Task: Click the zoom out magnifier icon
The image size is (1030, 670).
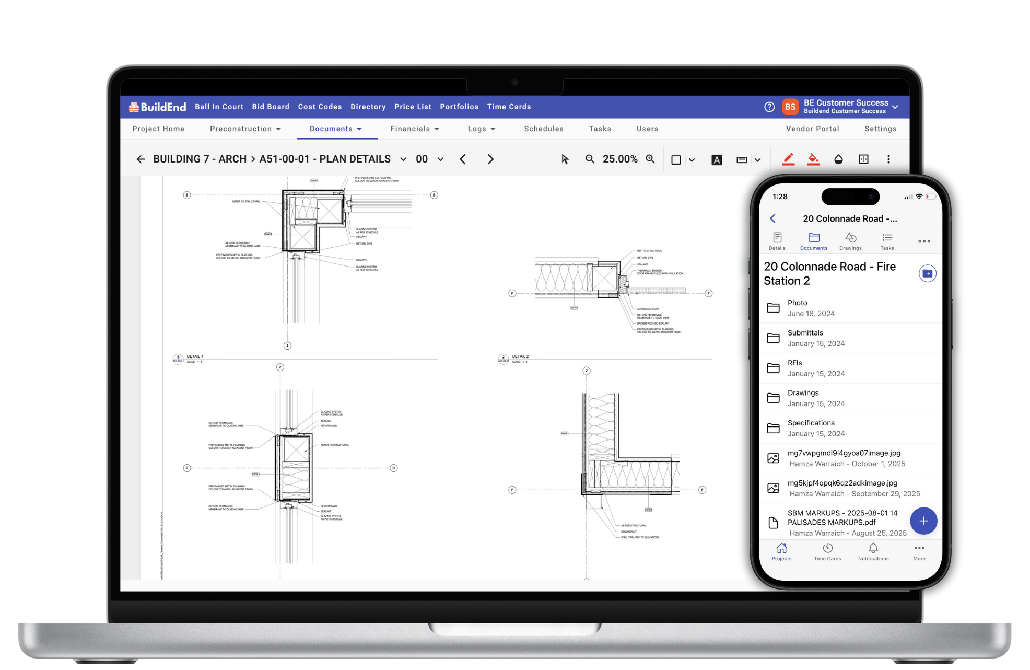Action: 590,159
